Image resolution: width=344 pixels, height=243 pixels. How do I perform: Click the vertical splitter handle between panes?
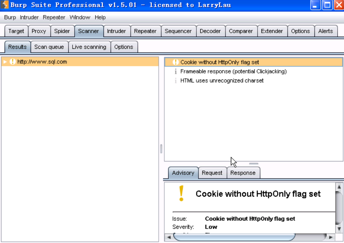[x=161, y=149]
